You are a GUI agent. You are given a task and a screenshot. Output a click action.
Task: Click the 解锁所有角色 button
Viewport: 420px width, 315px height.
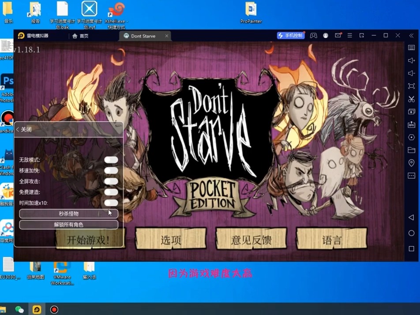pyautogui.click(x=68, y=225)
